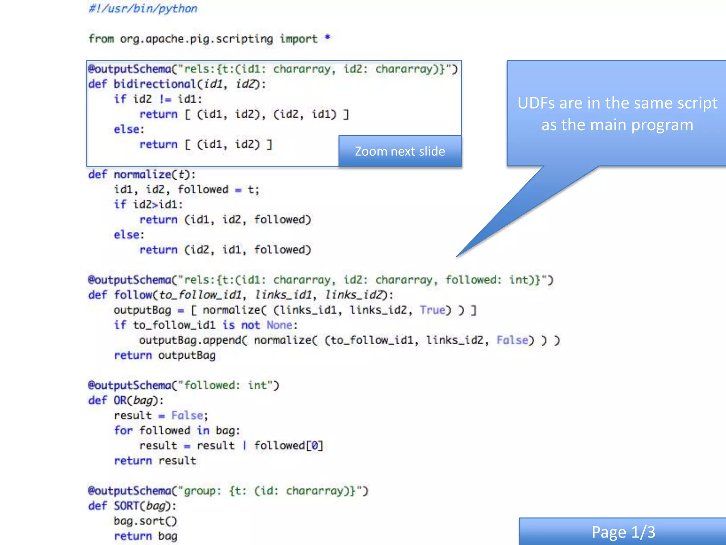Click the 'return outputBag' line
726x545 pixels.
(x=165, y=356)
